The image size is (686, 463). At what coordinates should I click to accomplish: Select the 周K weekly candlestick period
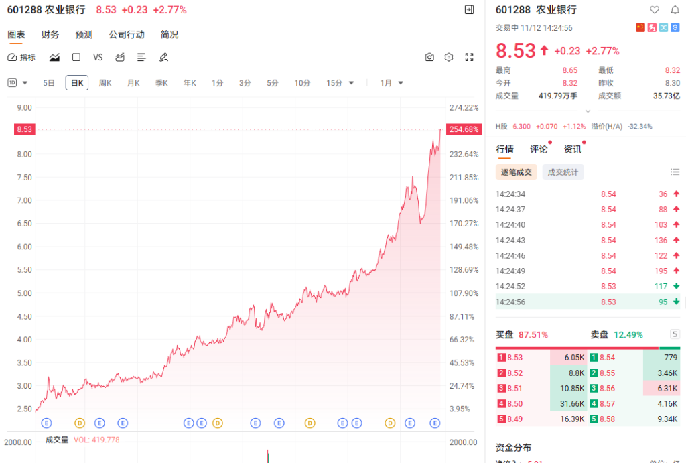click(105, 83)
